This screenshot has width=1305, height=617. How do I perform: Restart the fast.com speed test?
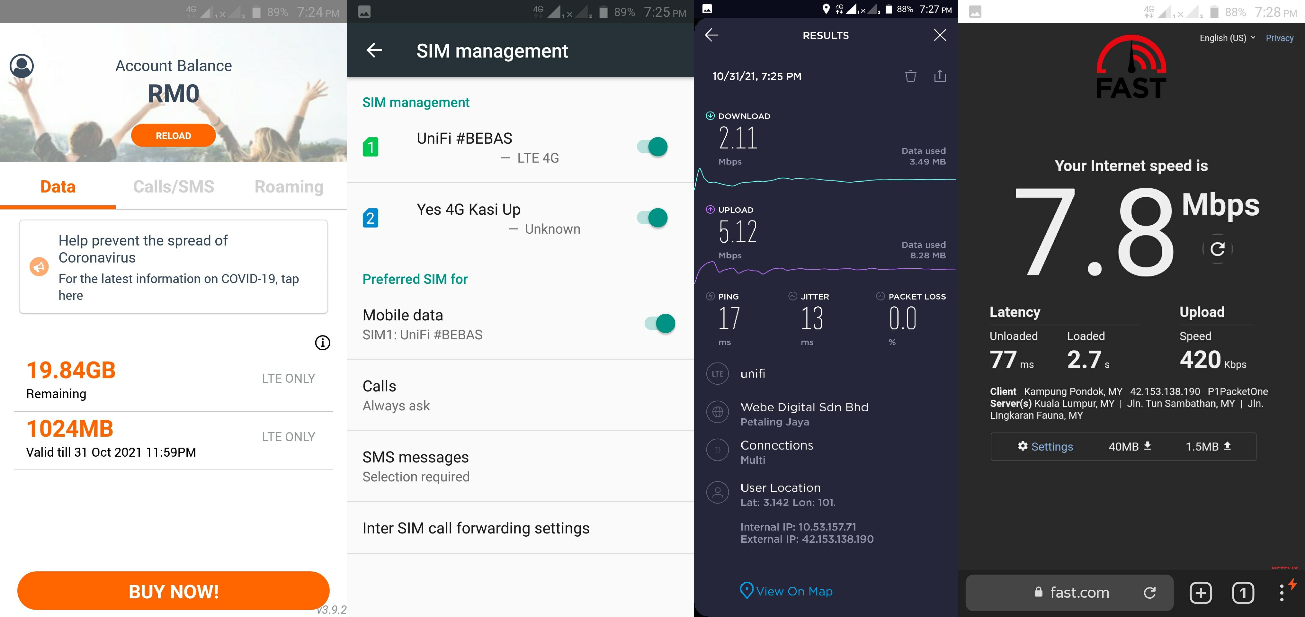(1217, 249)
